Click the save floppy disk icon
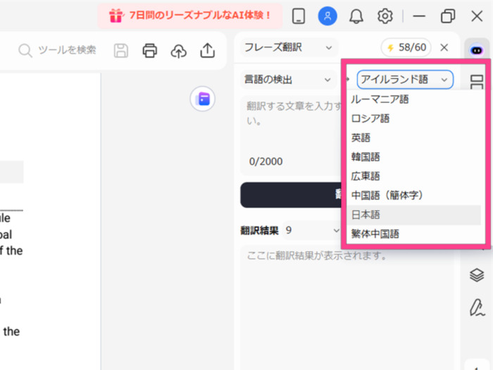 pos(121,50)
